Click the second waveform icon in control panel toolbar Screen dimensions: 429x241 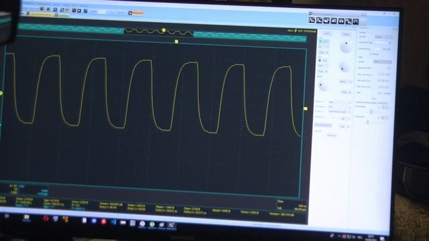tap(319, 21)
